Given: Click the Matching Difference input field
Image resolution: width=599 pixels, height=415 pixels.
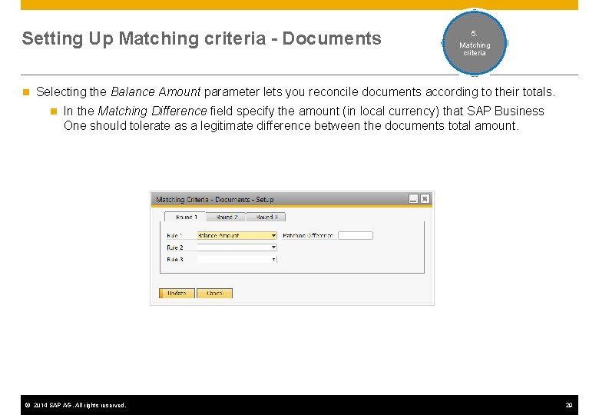Looking at the screenshot, I should click(x=356, y=235).
